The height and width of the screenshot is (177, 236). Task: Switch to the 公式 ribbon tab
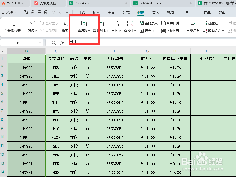click(126, 12)
